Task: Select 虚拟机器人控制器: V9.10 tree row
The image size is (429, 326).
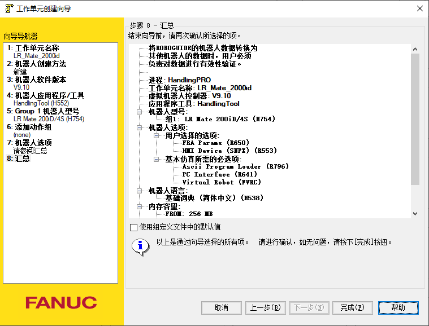Action: (x=189, y=96)
